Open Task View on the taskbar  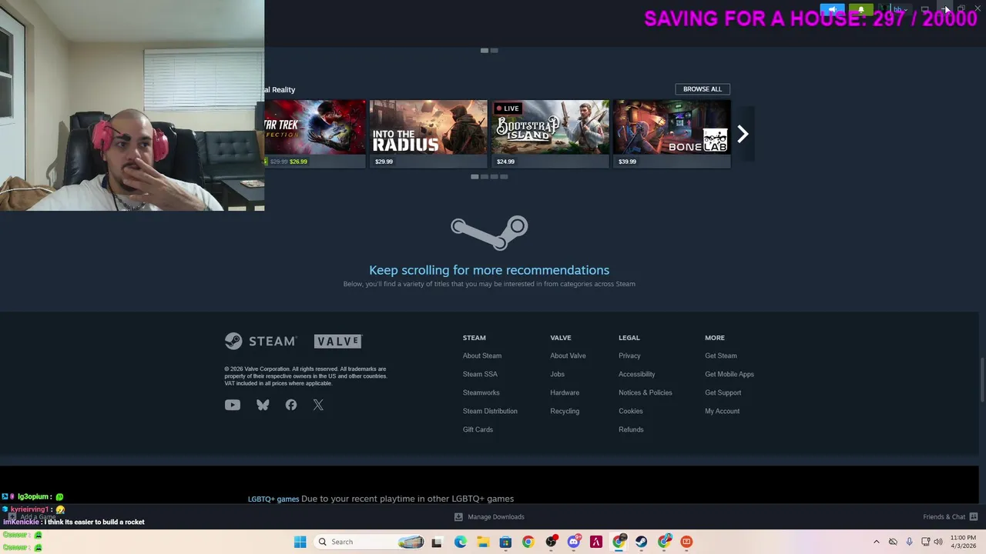437,542
